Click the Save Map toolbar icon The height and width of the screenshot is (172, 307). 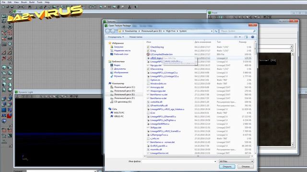(x=12, y=7)
